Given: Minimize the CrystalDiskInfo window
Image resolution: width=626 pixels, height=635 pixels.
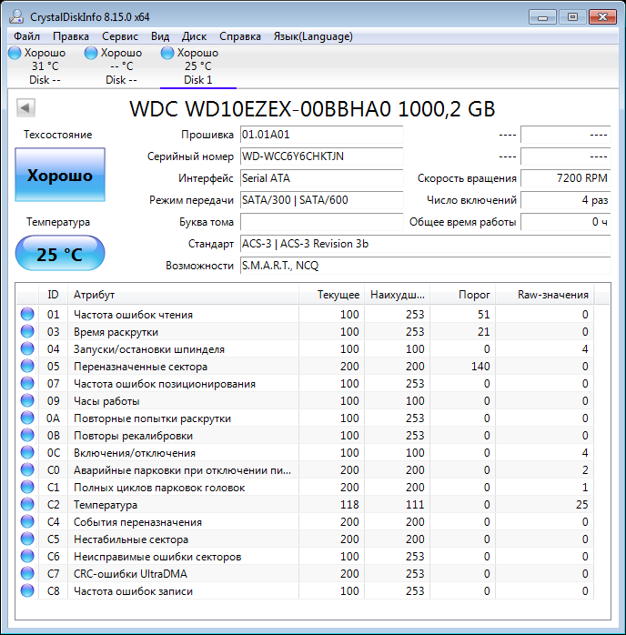Looking at the screenshot, I should [542, 17].
